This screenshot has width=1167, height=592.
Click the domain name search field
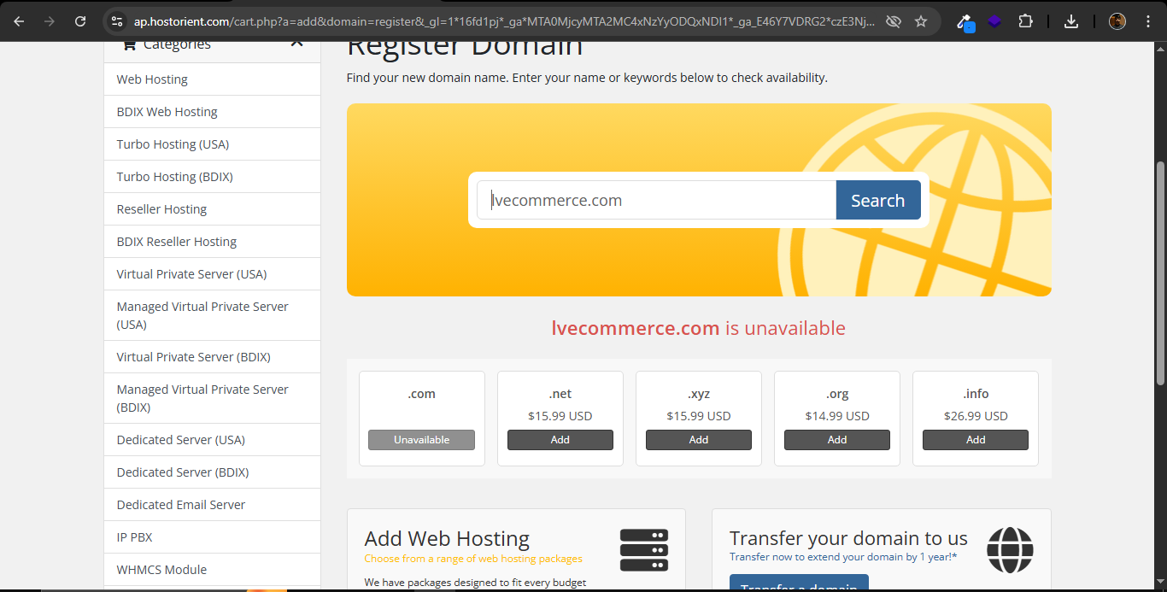pyautogui.click(x=656, y=201)
